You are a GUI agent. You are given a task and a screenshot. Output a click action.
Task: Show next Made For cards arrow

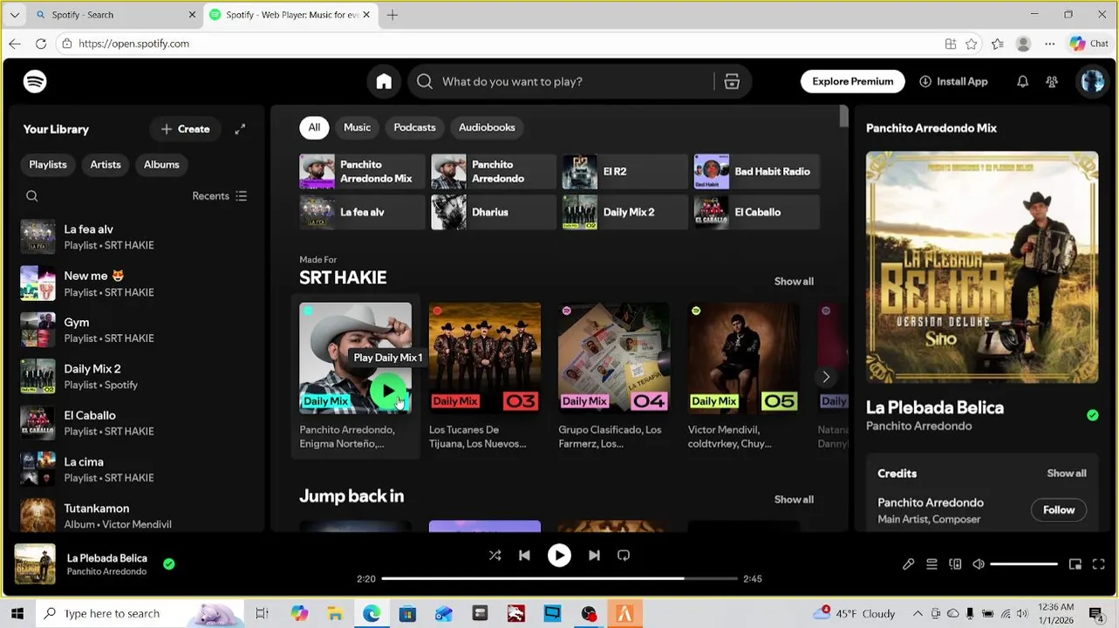[826, 377]
